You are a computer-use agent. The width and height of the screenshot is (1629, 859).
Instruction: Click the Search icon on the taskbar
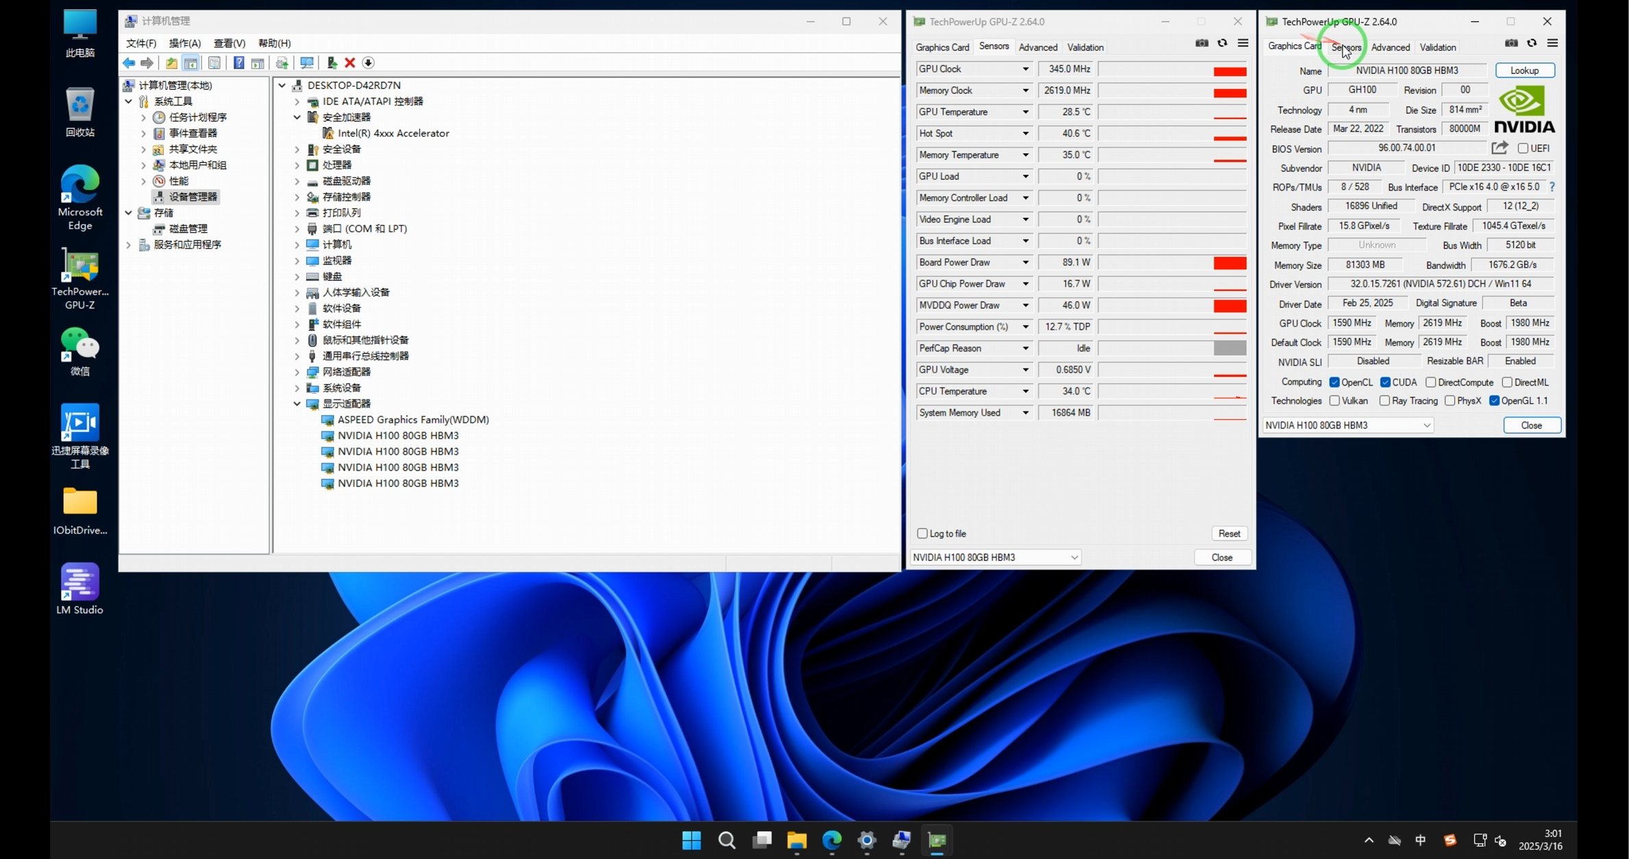tap(727, 840)
